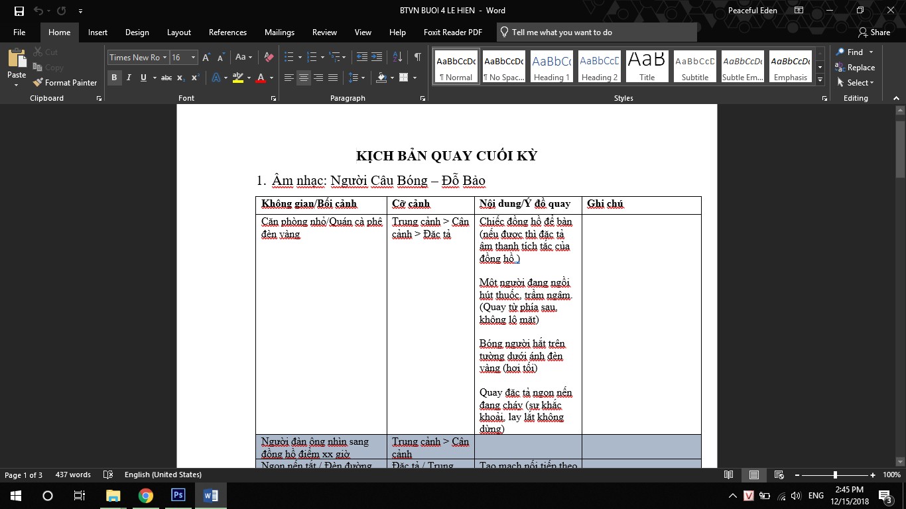Open Photoshop from the taskbar
The height and width of the screenshot is (509, 906).
(178, 495)
